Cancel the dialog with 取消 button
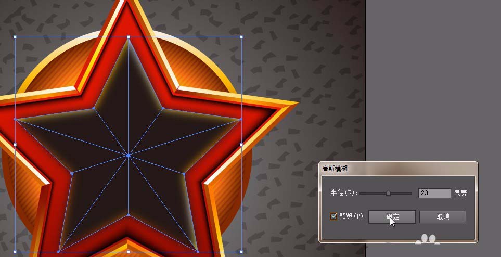Viewport: 501px width, 257px height. (x=443, y=217)
